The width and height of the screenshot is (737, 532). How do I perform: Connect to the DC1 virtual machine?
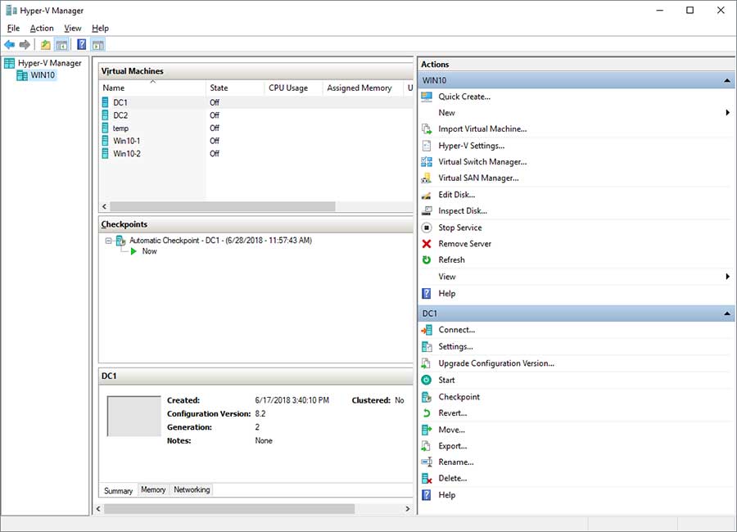click(457, 329)
